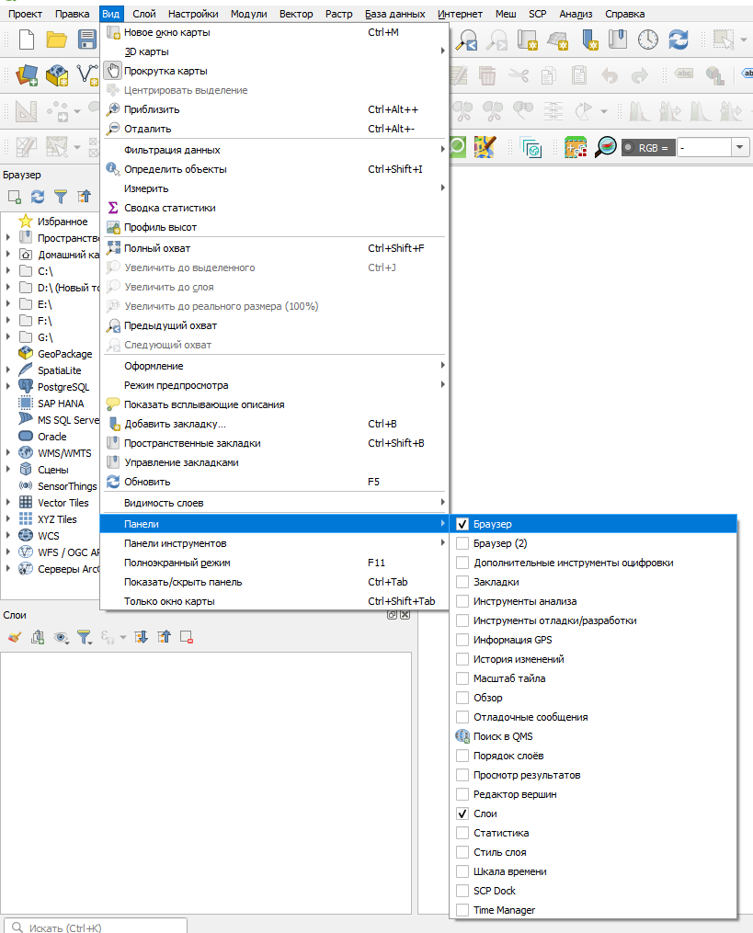Open the RGB band dropdown combo box
Viewport: 753px width, 933px height.
click(x=740, y=147)
